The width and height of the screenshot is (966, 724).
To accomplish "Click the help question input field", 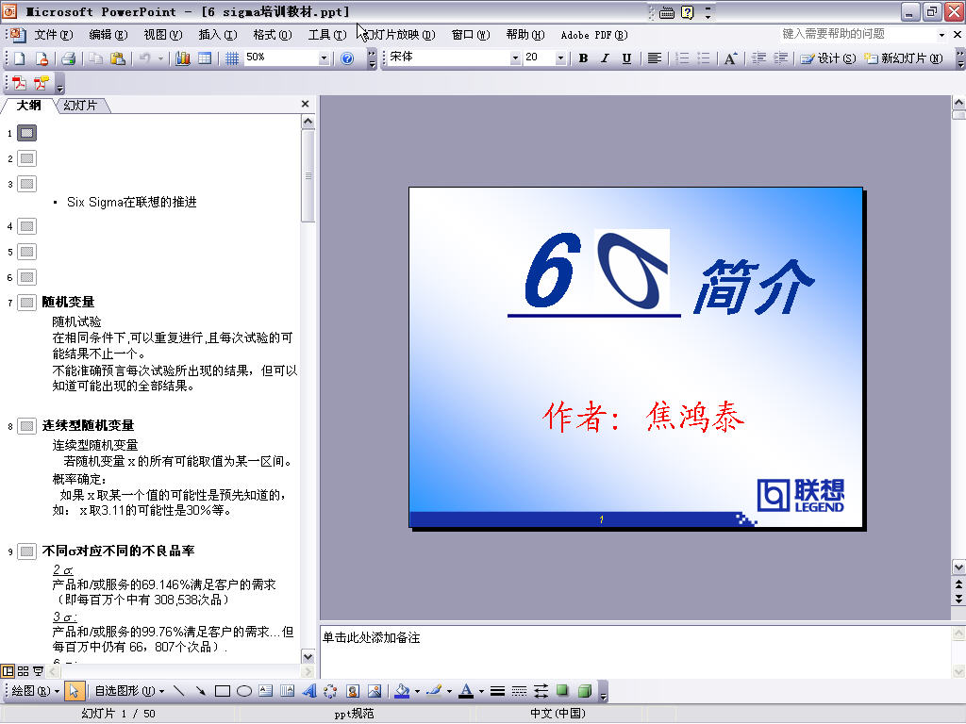I will pyautogui.click(x=857, y=35).
